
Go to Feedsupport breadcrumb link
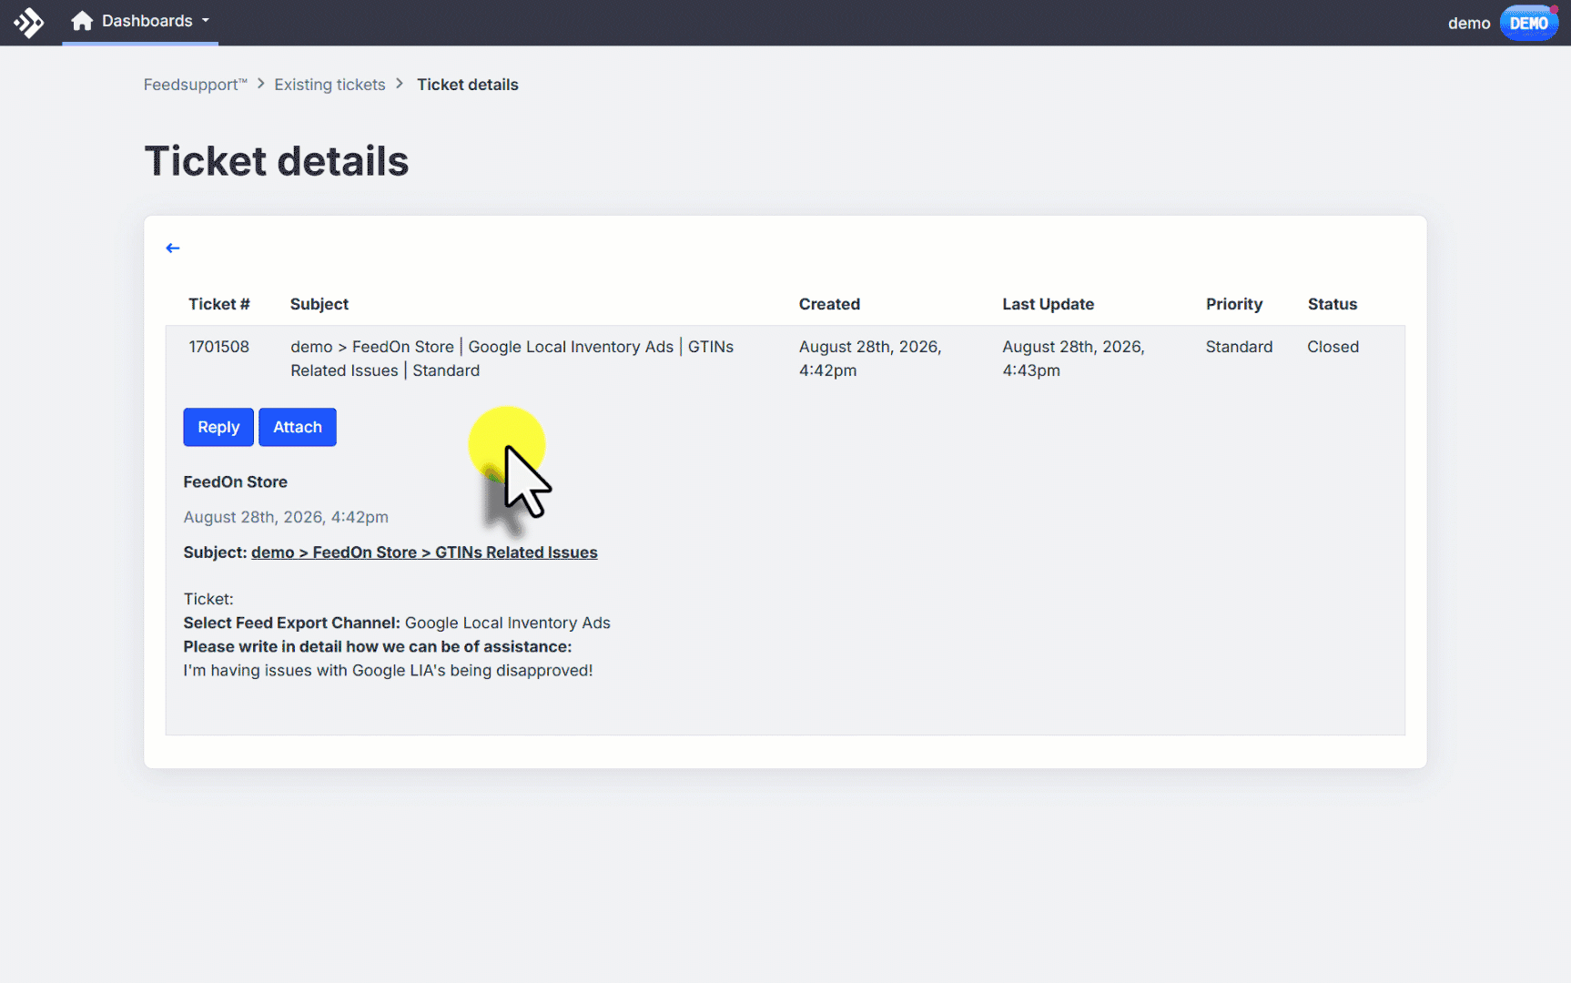click(x=196, y=85)
